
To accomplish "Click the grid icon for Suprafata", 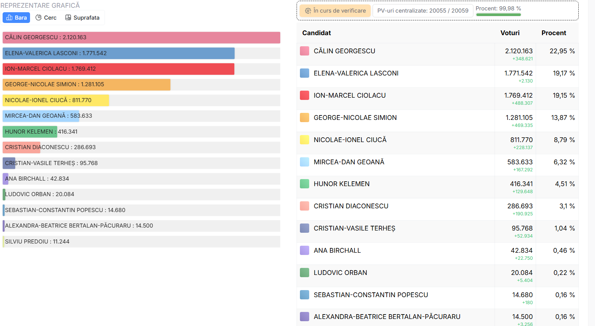I will pyautogui.click(x=68, y=18).
